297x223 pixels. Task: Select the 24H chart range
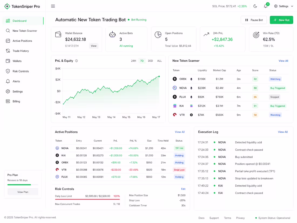coord(134,61)
